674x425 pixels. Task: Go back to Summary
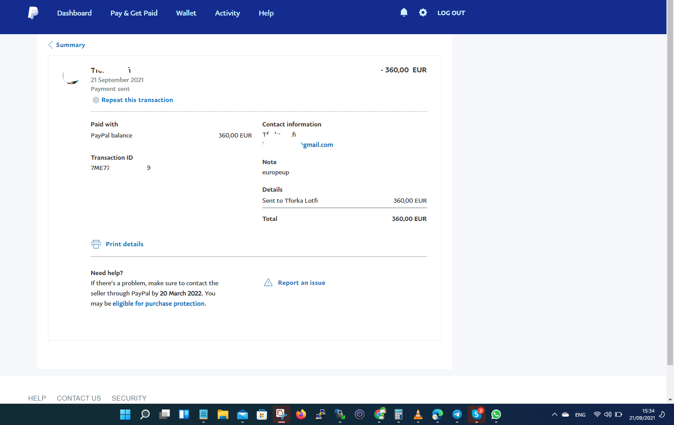(x=67, y=45)
